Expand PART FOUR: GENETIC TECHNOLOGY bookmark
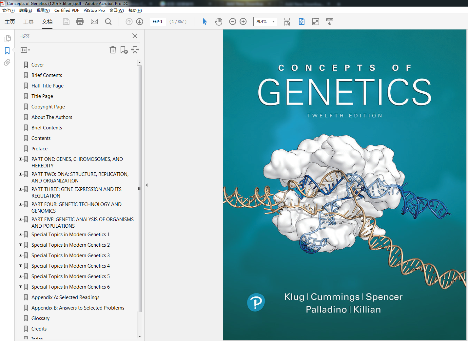 click(21, 204)
